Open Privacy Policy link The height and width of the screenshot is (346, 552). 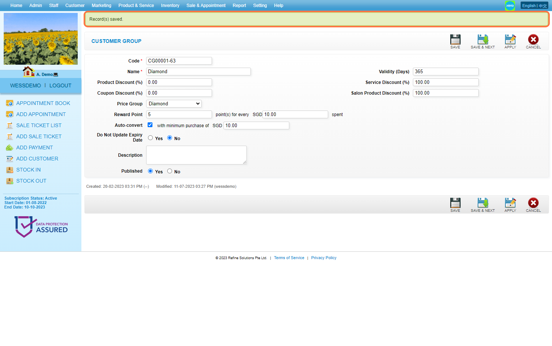coord(324,258)
